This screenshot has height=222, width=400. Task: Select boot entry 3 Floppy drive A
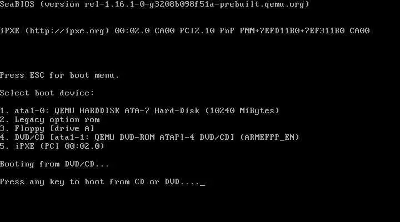[47, 128]
